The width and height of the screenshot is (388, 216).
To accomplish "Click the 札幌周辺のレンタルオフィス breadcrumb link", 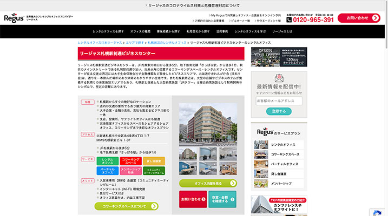I will [167, 43].
